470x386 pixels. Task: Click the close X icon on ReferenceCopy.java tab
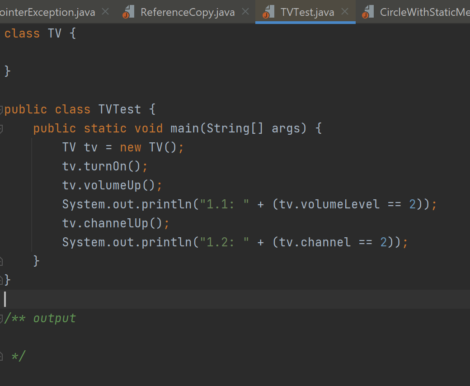pos(245,12)
